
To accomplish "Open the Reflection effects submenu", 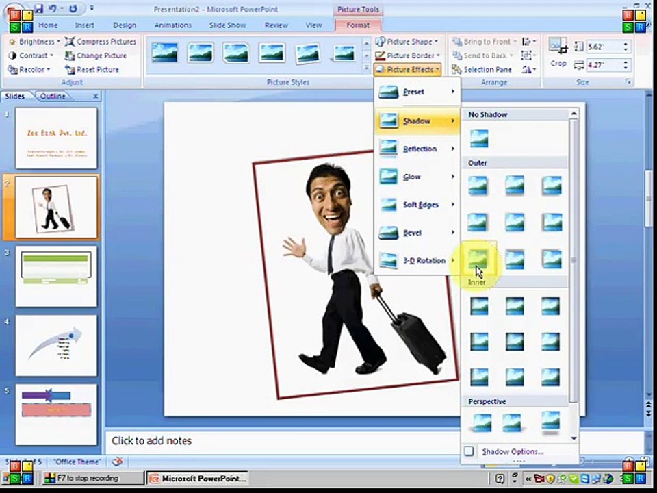I will click(x=417, y=149).
